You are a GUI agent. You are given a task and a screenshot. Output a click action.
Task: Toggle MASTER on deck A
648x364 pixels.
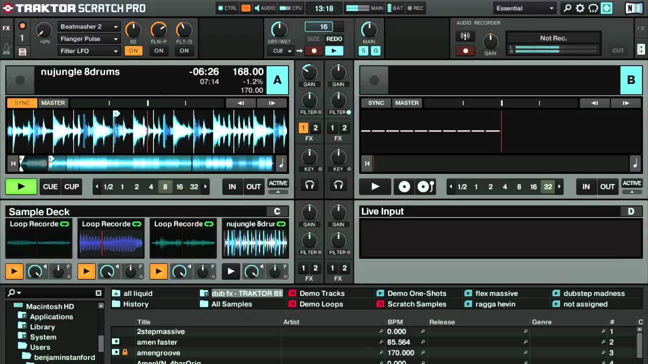[53, 103]
